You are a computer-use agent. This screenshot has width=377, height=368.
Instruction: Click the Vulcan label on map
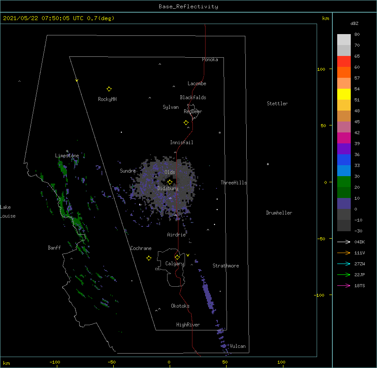237,346
